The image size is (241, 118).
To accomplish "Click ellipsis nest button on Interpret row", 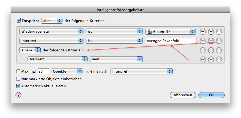I will [x=219, y=41].
